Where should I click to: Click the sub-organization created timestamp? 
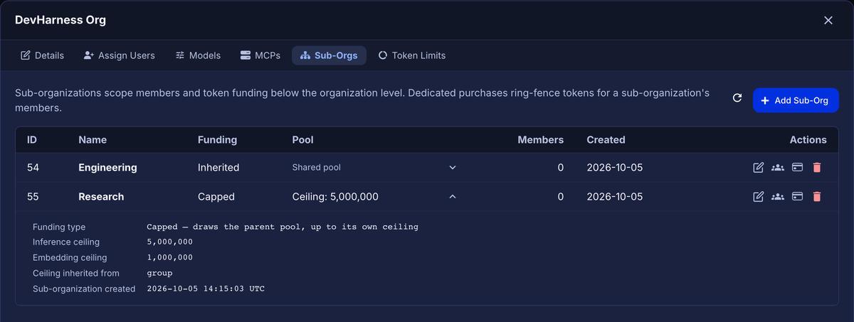coord(206,289)
